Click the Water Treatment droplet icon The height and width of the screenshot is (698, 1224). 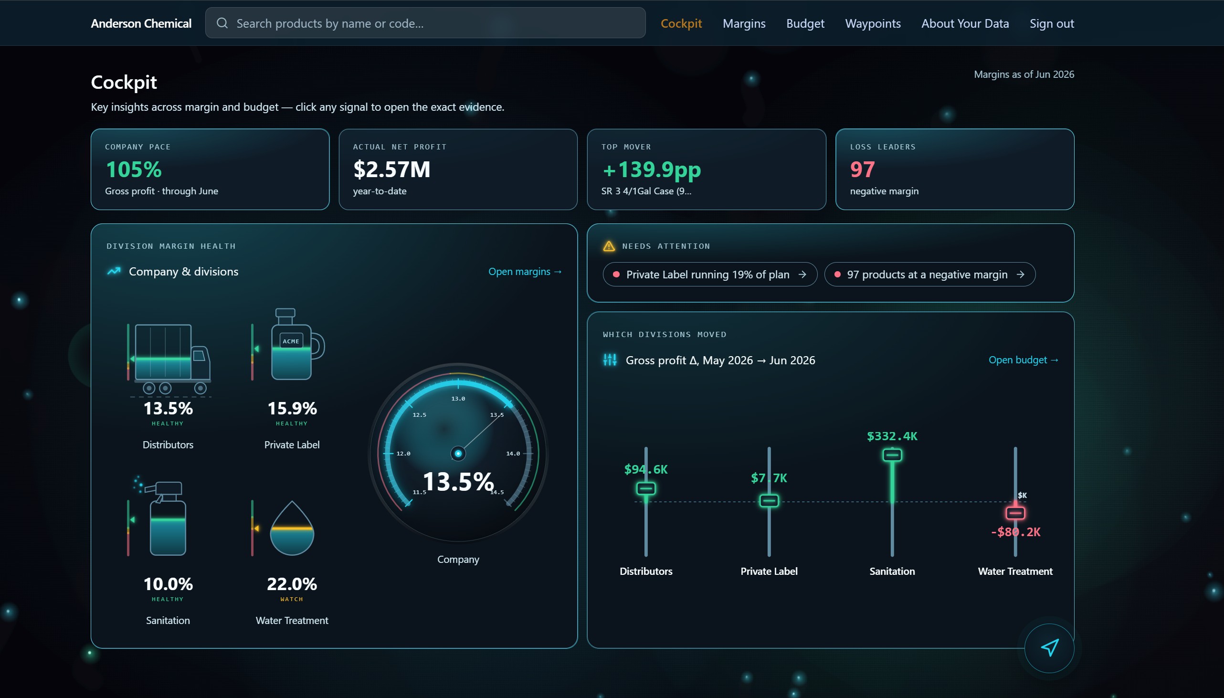pyautogui.click(x=292, y=528)
